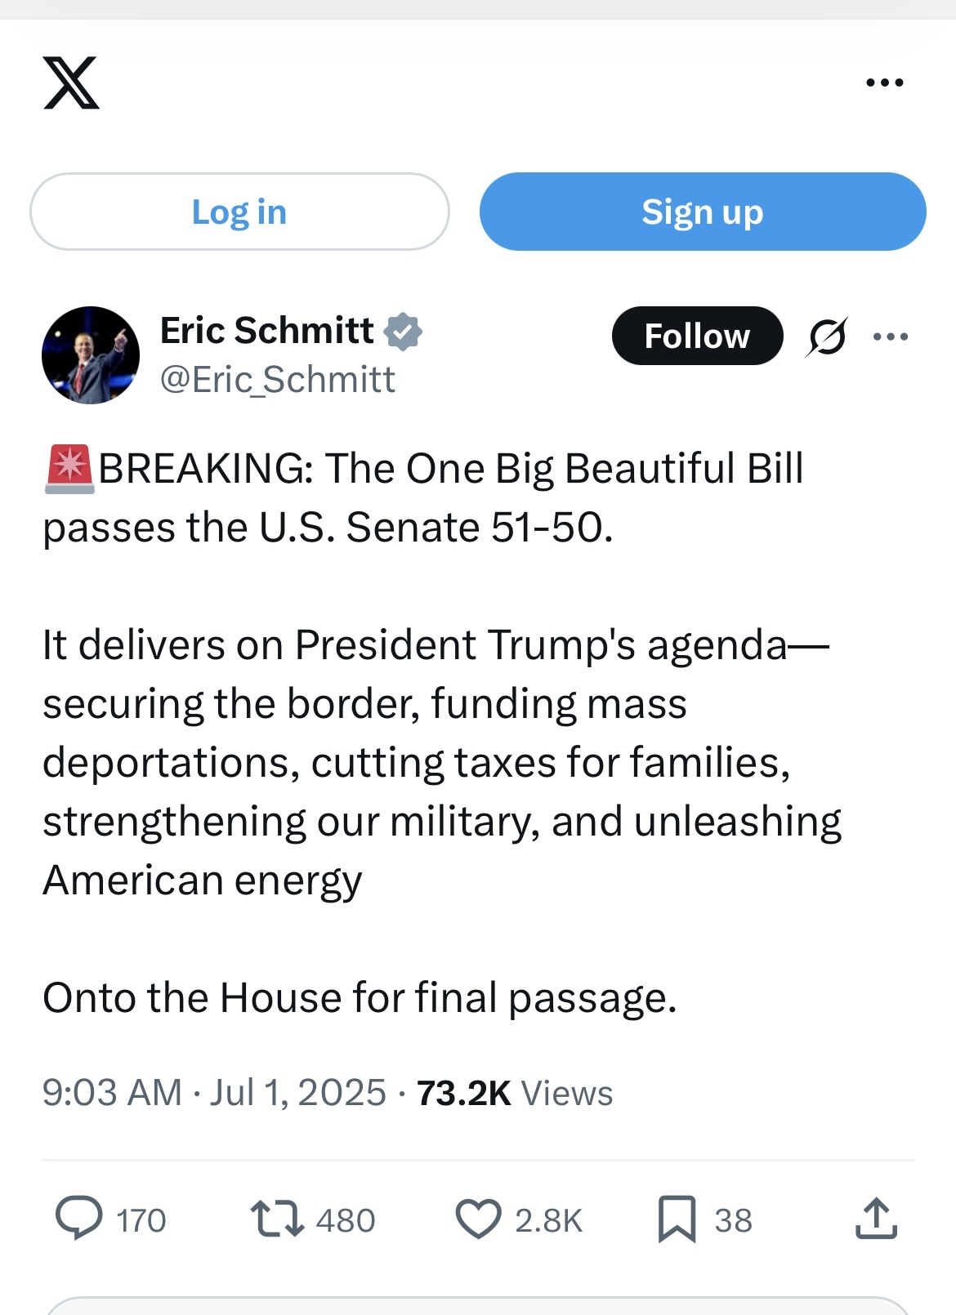Follow Eric Schmitt
This screenshot has width=956, height=1315.
coord(697,336)
